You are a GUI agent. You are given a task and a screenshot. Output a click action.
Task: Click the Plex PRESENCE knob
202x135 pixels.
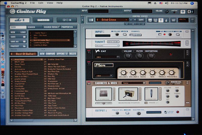click(x=171, y=73)
